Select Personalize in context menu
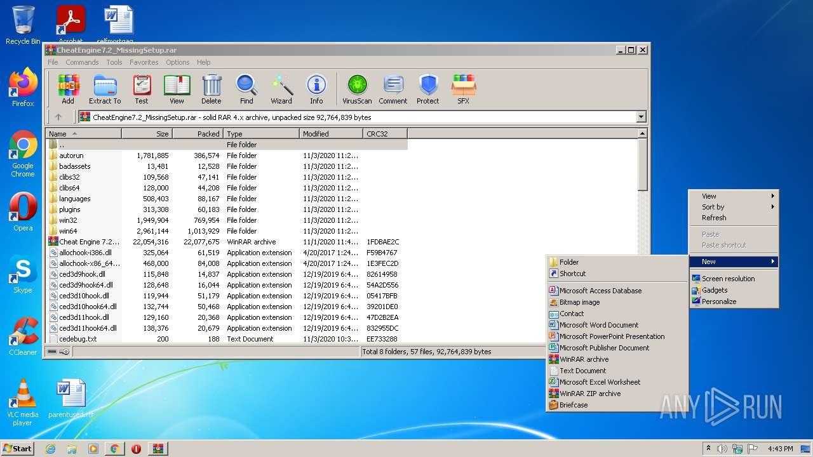This screenshot has width=813, height=457. [734, 301]
